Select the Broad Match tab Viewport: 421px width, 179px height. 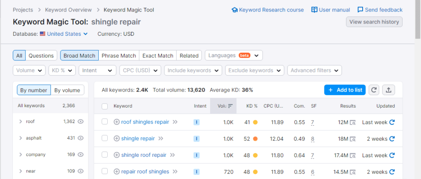point(79,55)
